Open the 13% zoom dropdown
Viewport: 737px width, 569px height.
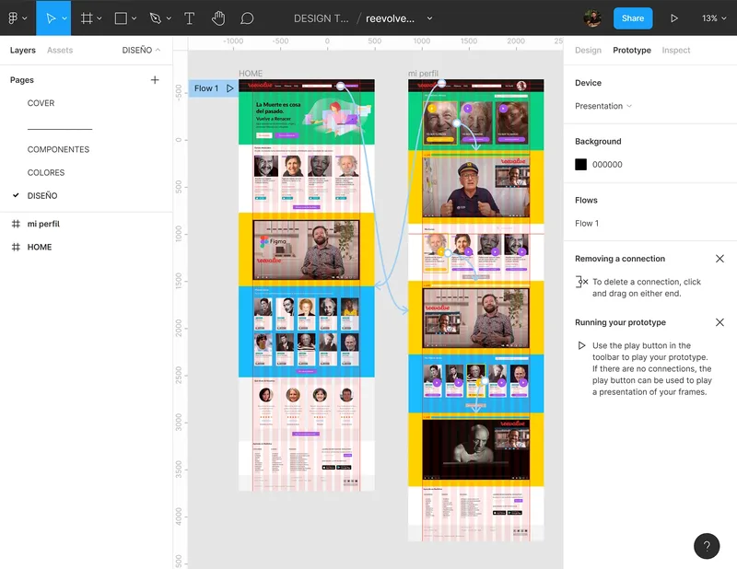(x=713, y=18)
